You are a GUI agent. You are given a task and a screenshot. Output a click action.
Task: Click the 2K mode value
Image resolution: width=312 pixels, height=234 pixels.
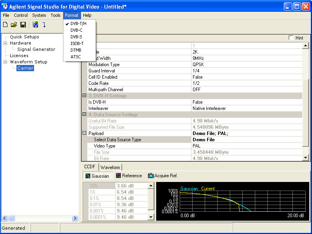click(x=246, y=52)
